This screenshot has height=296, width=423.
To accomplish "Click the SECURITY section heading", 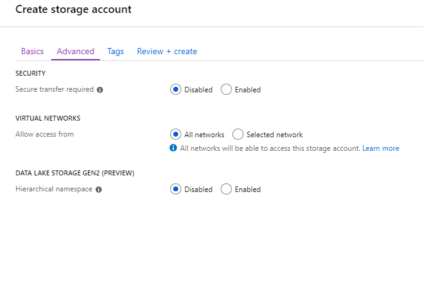I will click(30, 74).
